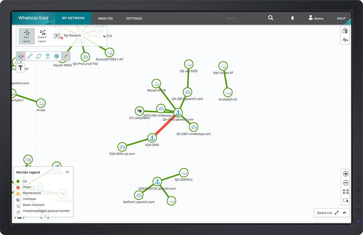Click the traffic monitor icon in top-right panel
Viewport: 363px width, 235px height.
point(345,40)
